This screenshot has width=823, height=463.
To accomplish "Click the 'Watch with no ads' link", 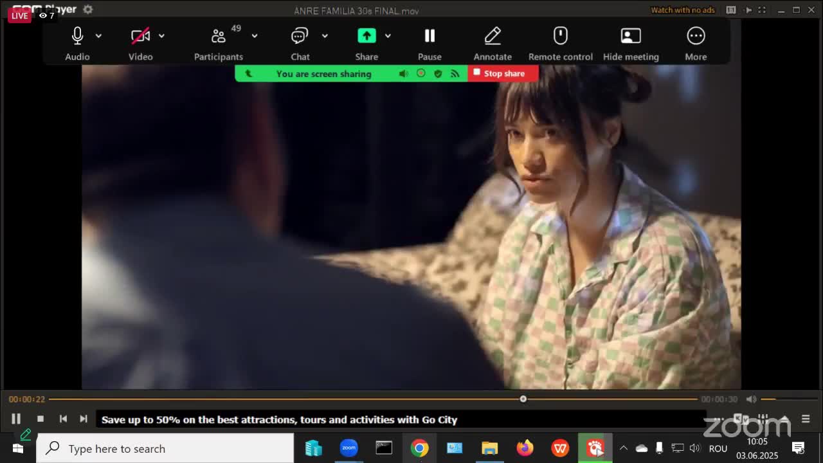I will pos(683,10).
